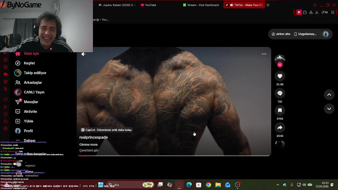Click Yükle to upload a video

click(29, 121)
